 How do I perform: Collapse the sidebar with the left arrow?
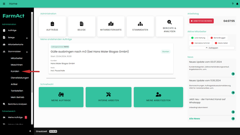click(x=30, y=131)
